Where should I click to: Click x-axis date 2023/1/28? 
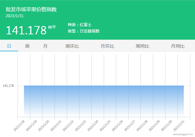(142, 126)
